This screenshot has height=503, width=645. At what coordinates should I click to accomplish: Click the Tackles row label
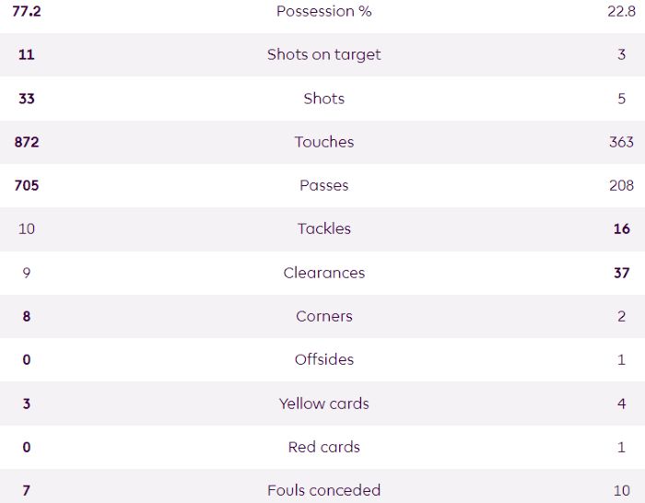click(323, 228)
